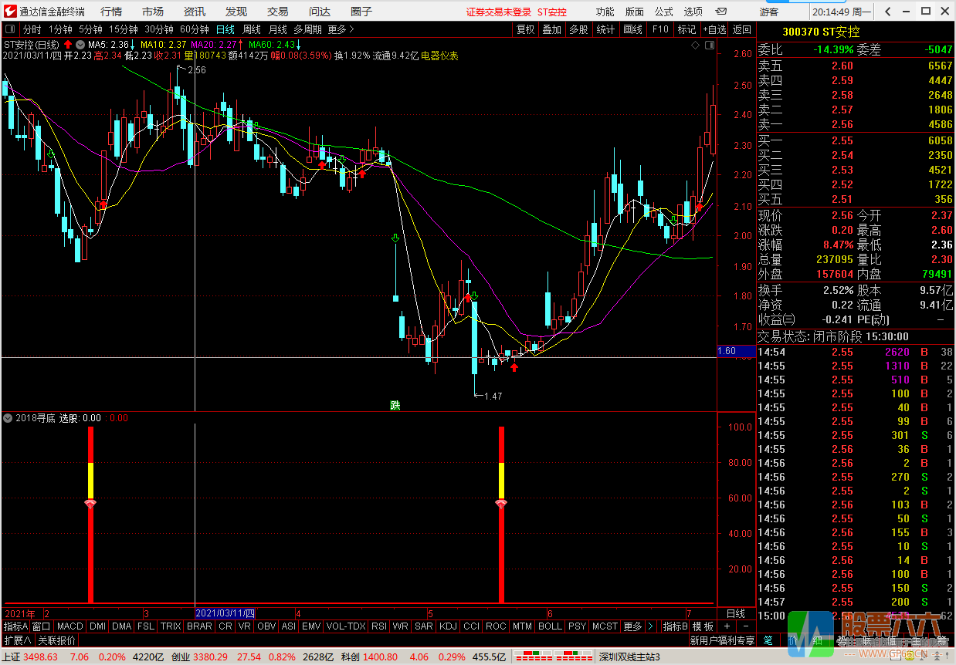
Task: Open the 扩展 panel expander
Action: (x=17, y=640)
